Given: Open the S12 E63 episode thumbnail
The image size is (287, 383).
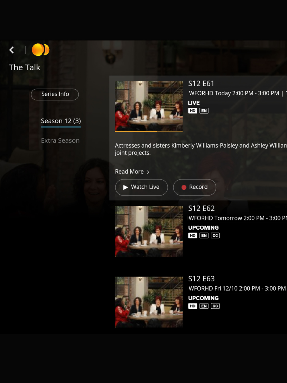Looking at the screenshot, I should coord(149,302).
